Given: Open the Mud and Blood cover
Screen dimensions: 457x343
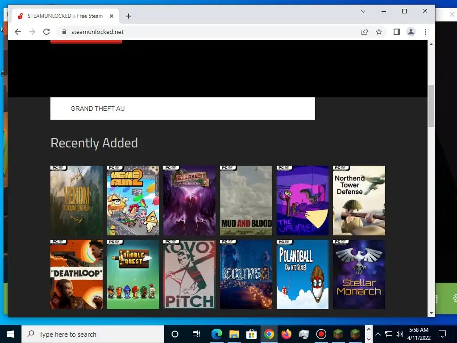Looking at the screenshot, I should (x=246, y=201).
